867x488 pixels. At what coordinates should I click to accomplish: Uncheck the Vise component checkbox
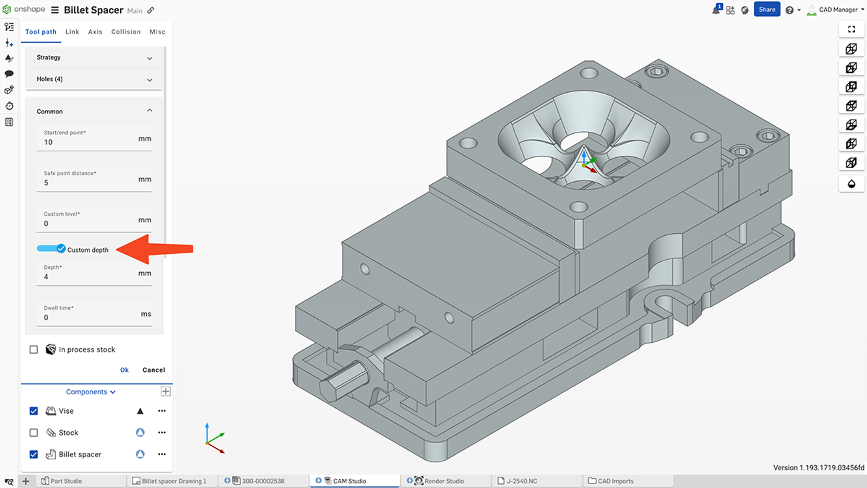pyautogui.click(x=34, y=410)
